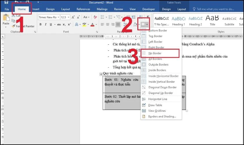The image size is (244, 145).
Task: Switch to the References tab
Action: pyautogui.click(x=83, y=9)
